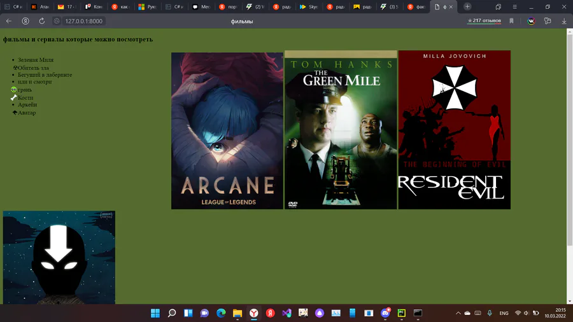Screen dimensions: 573x322
Task: Switch to the Gmail tab labelled 17
Action: pos(67,6)
